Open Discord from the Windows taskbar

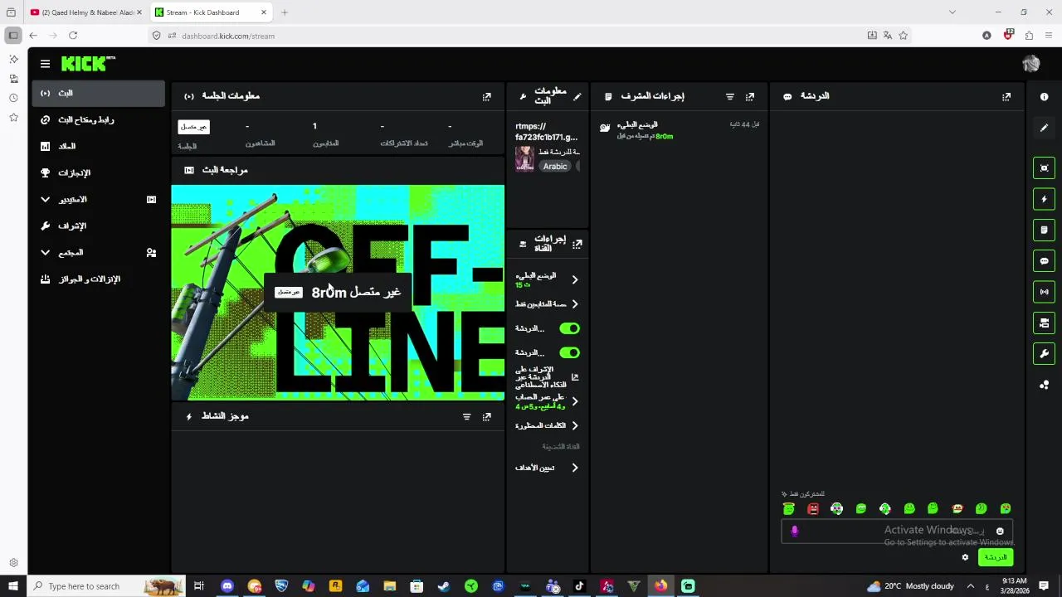tap(227, 586)
